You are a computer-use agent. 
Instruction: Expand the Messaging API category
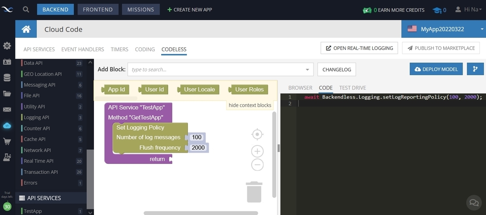[52, 85]
